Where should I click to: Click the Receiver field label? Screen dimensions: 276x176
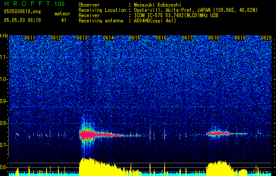(89, 15)
